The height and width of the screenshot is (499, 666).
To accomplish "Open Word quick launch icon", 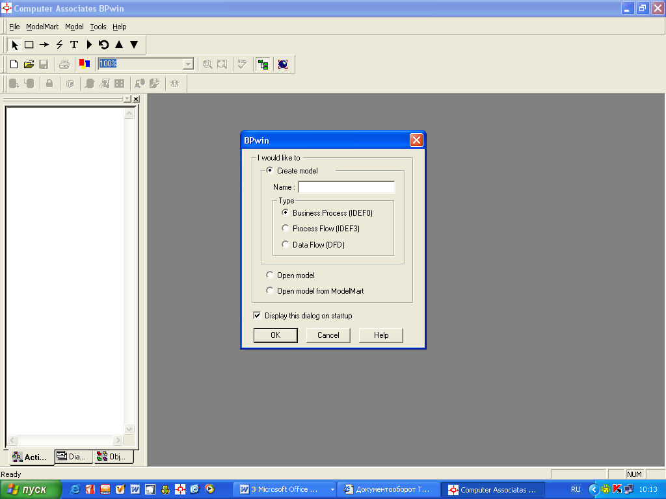I will coord(135,489).
